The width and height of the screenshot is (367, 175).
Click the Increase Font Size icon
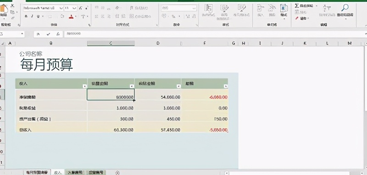(81, 8)
